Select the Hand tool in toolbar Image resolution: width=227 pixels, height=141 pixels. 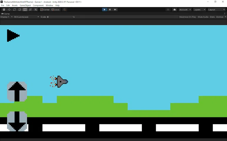[4, 10]
